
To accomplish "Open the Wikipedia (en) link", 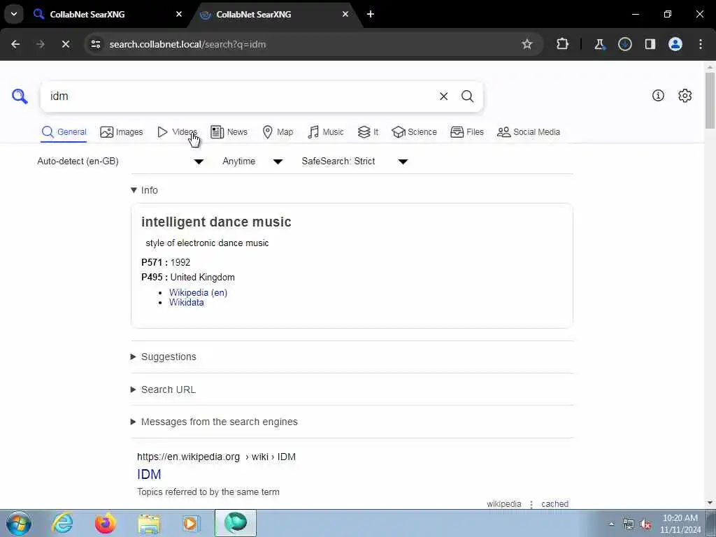I will (x=198, y=293).
